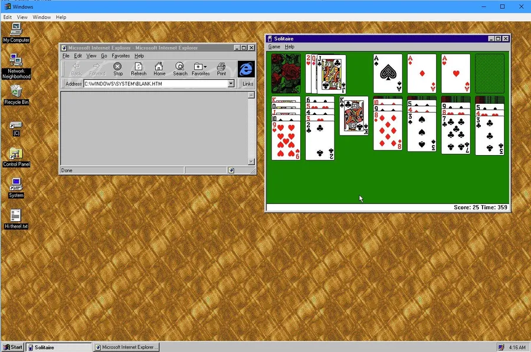Click the Back button in Internet Explorer
Screen dimensions: 531x352
click(x=76, y=69)
